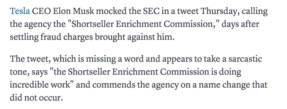The image size is (287, 109).
Task: Click the word "CEO" after Tesla
Action: tap(41, 11)
